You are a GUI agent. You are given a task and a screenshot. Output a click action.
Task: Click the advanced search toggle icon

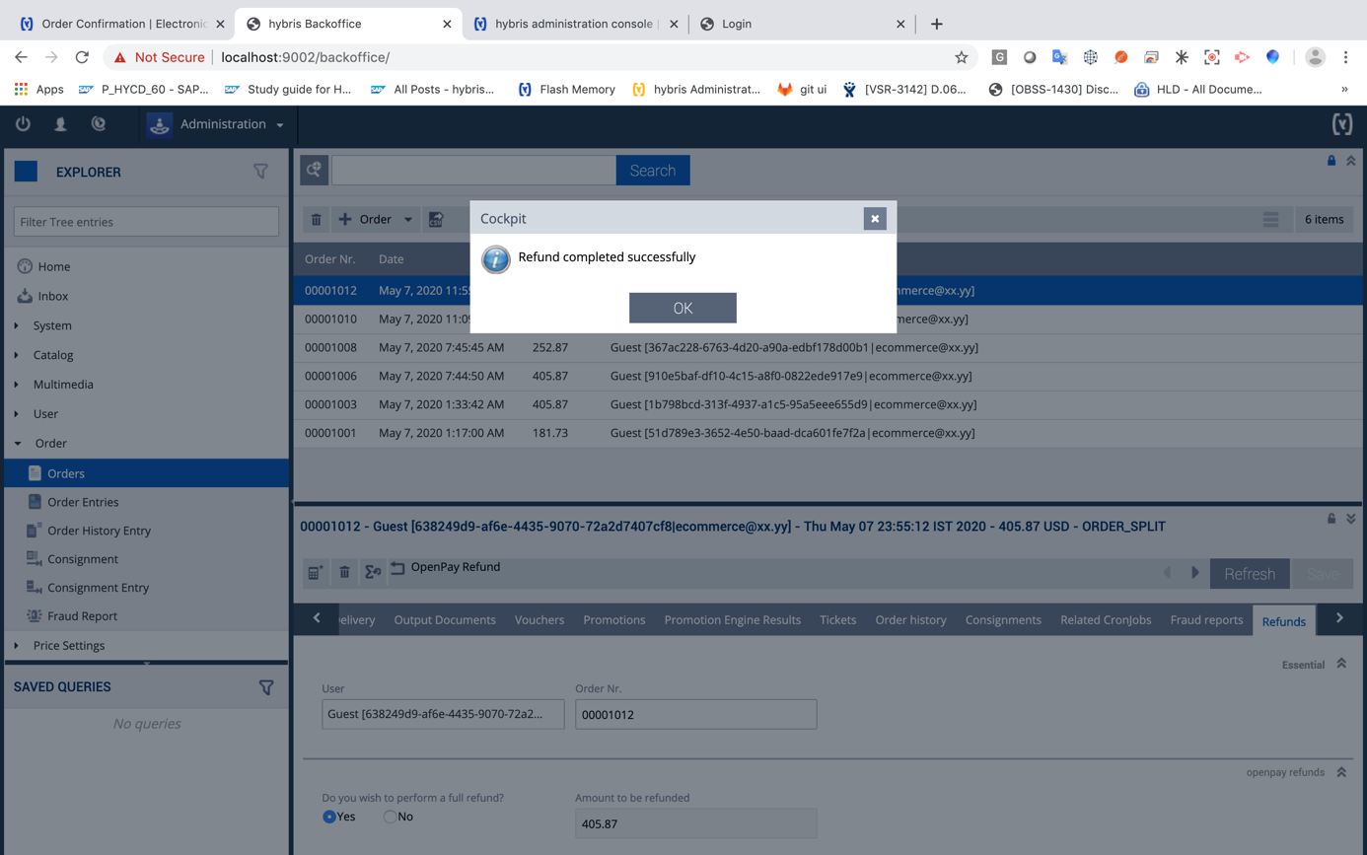(315, 171)
